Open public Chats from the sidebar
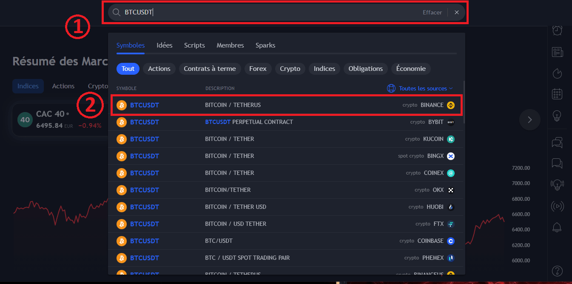 557,143
